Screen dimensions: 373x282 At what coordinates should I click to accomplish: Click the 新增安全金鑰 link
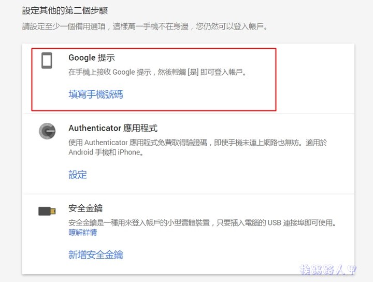pyautogui.click(x=96, y=255)
